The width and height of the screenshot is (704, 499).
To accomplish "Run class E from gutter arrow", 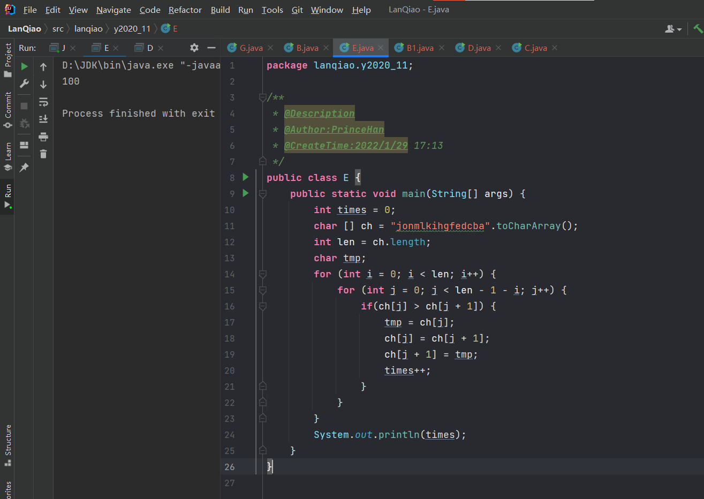I will [246, 177].
